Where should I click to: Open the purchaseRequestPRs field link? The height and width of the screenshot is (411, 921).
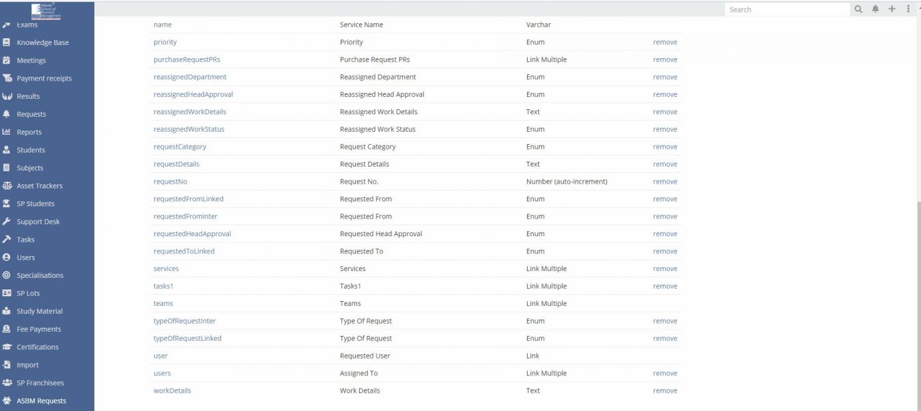click(x=186, y=59)
